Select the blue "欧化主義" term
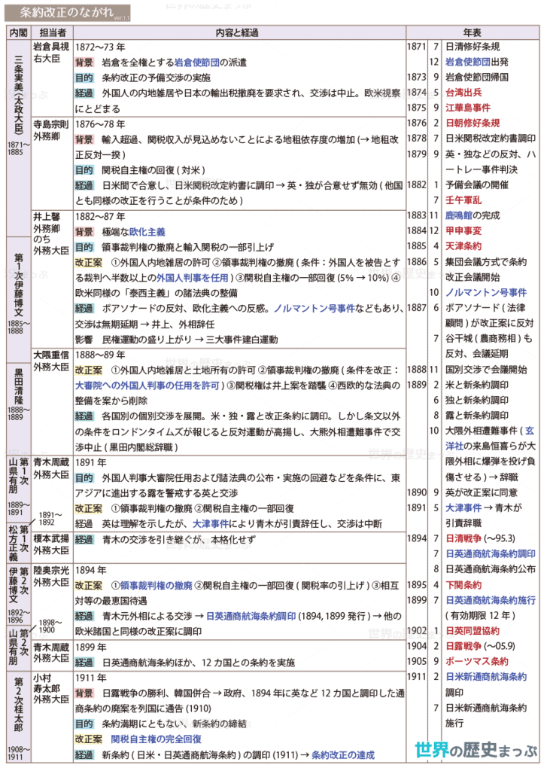 tap(147, 232)
